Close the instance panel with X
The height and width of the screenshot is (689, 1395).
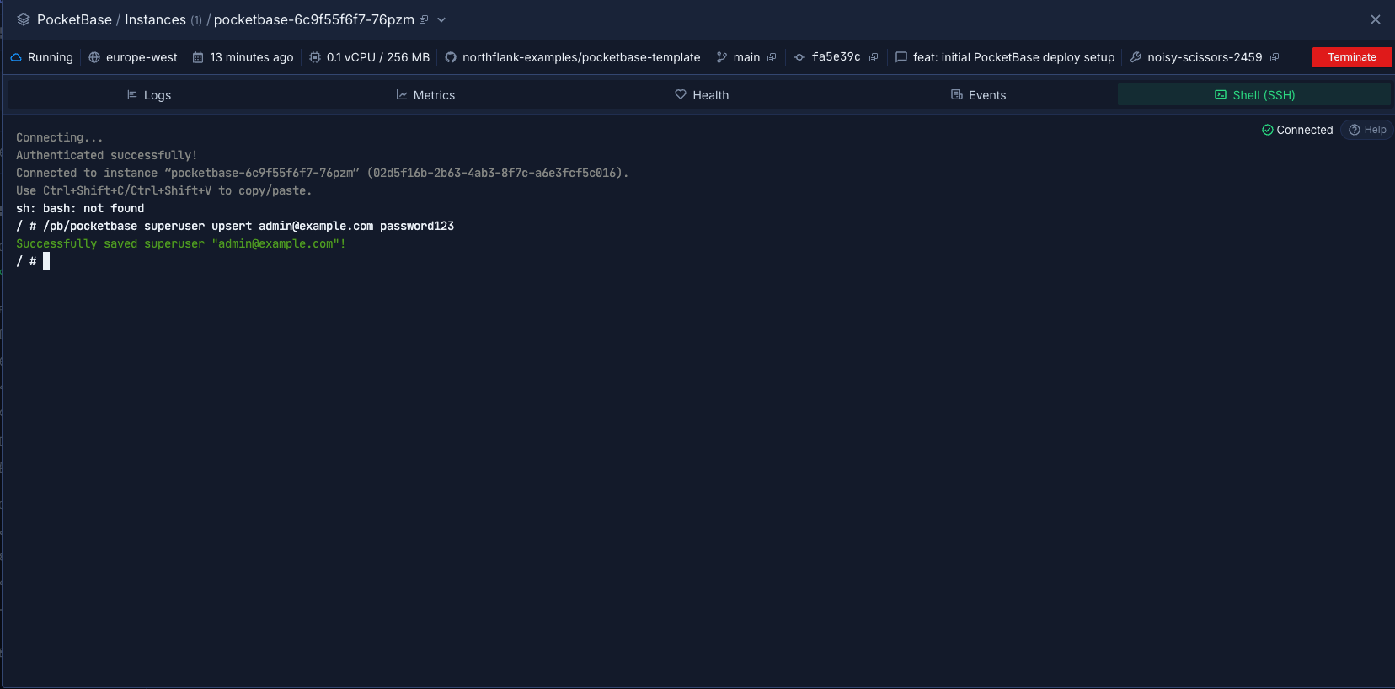tap(1376, 19)
